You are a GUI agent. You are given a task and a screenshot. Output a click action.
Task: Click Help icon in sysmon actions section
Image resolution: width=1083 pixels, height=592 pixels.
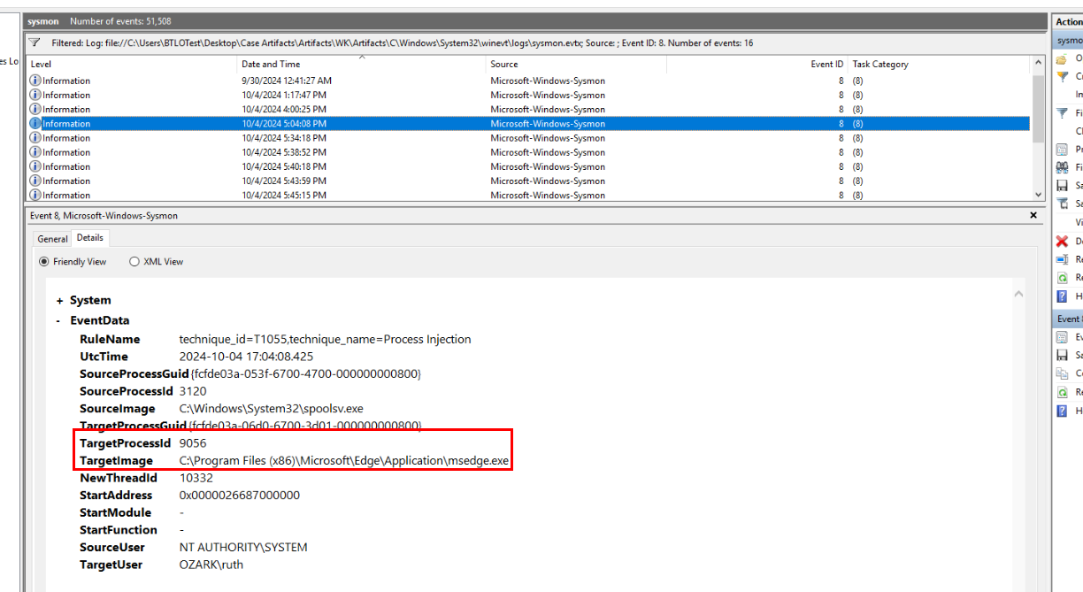[1062, 296]
